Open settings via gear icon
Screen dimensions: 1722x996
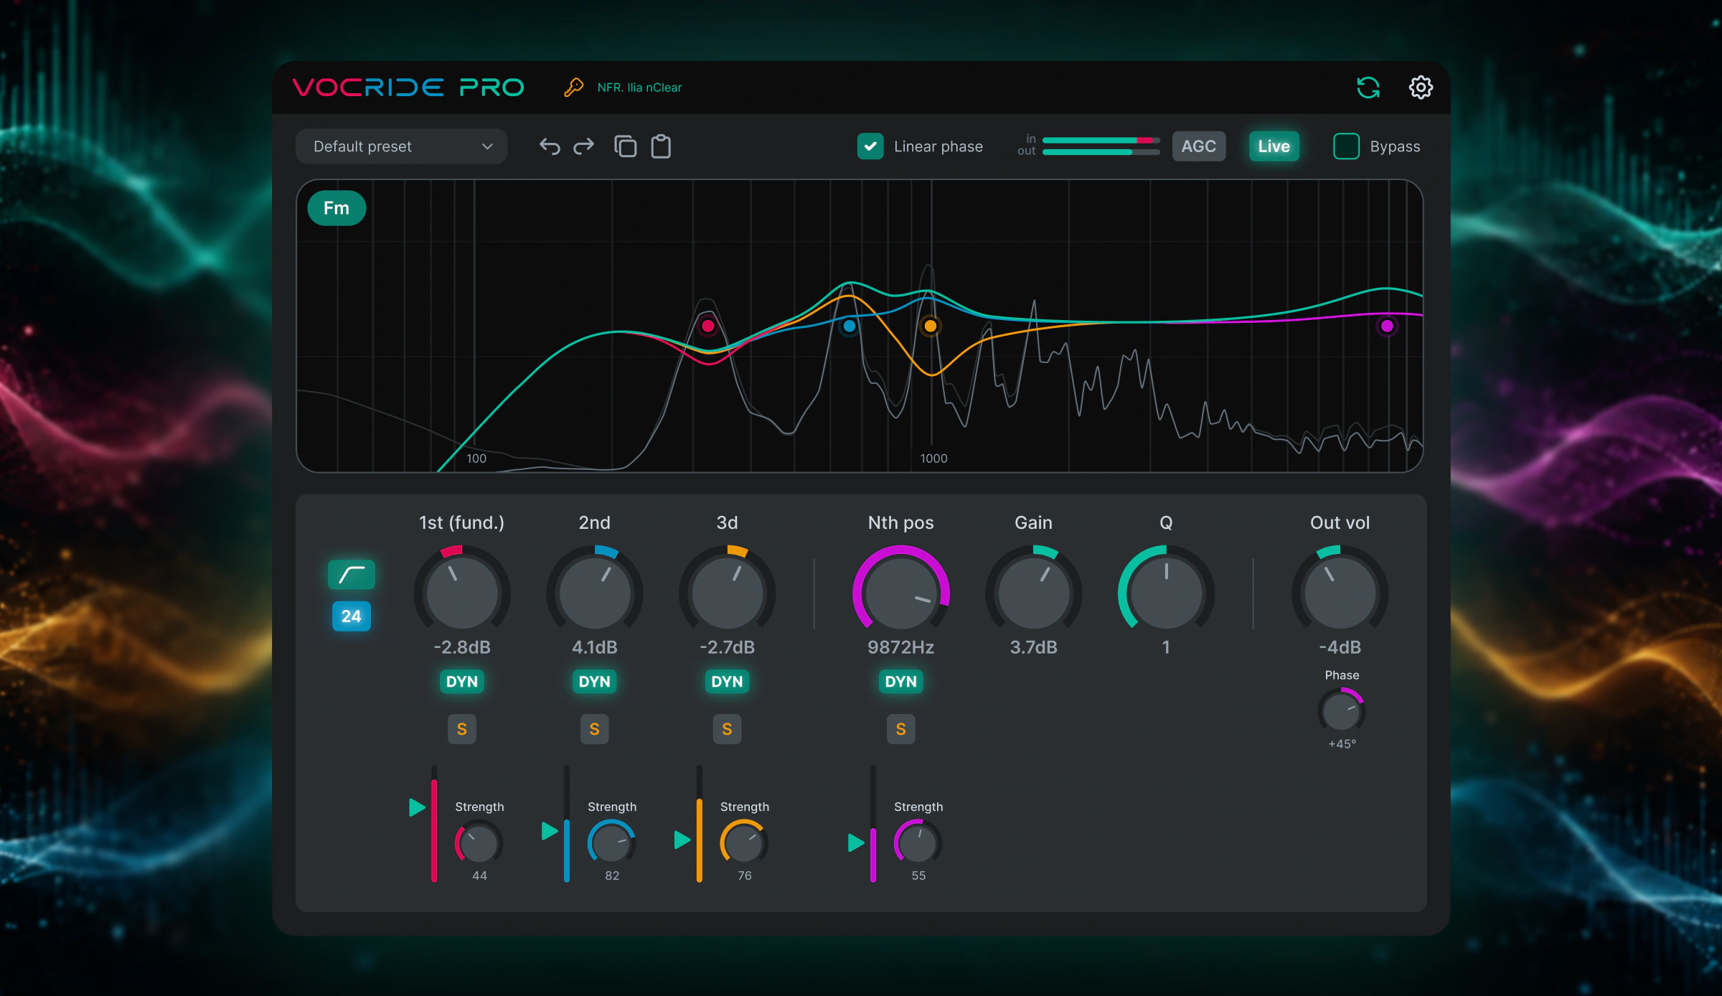pyautogui.click(x=1421, y=88)
